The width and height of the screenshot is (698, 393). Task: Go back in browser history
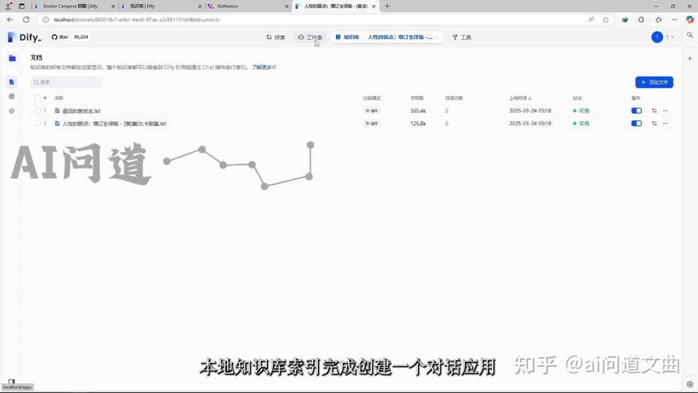10,20
